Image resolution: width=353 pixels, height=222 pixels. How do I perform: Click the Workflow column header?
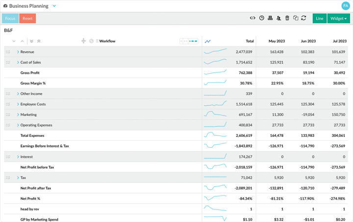tap(107, 41)
